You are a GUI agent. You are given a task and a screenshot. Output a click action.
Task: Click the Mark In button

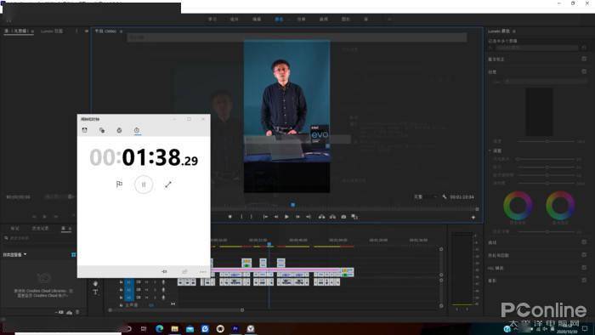coord(241,217)
